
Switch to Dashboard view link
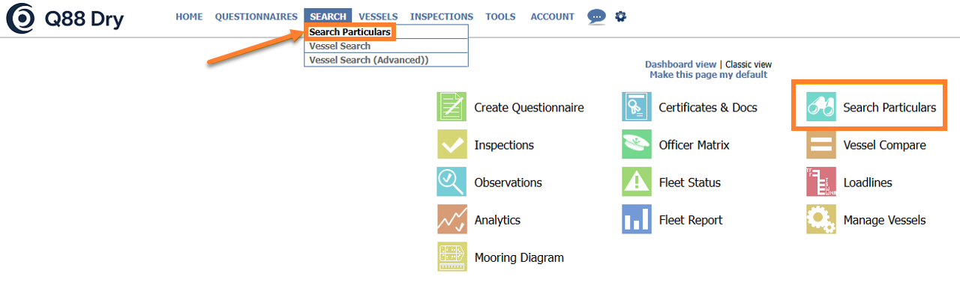point(680,64)
